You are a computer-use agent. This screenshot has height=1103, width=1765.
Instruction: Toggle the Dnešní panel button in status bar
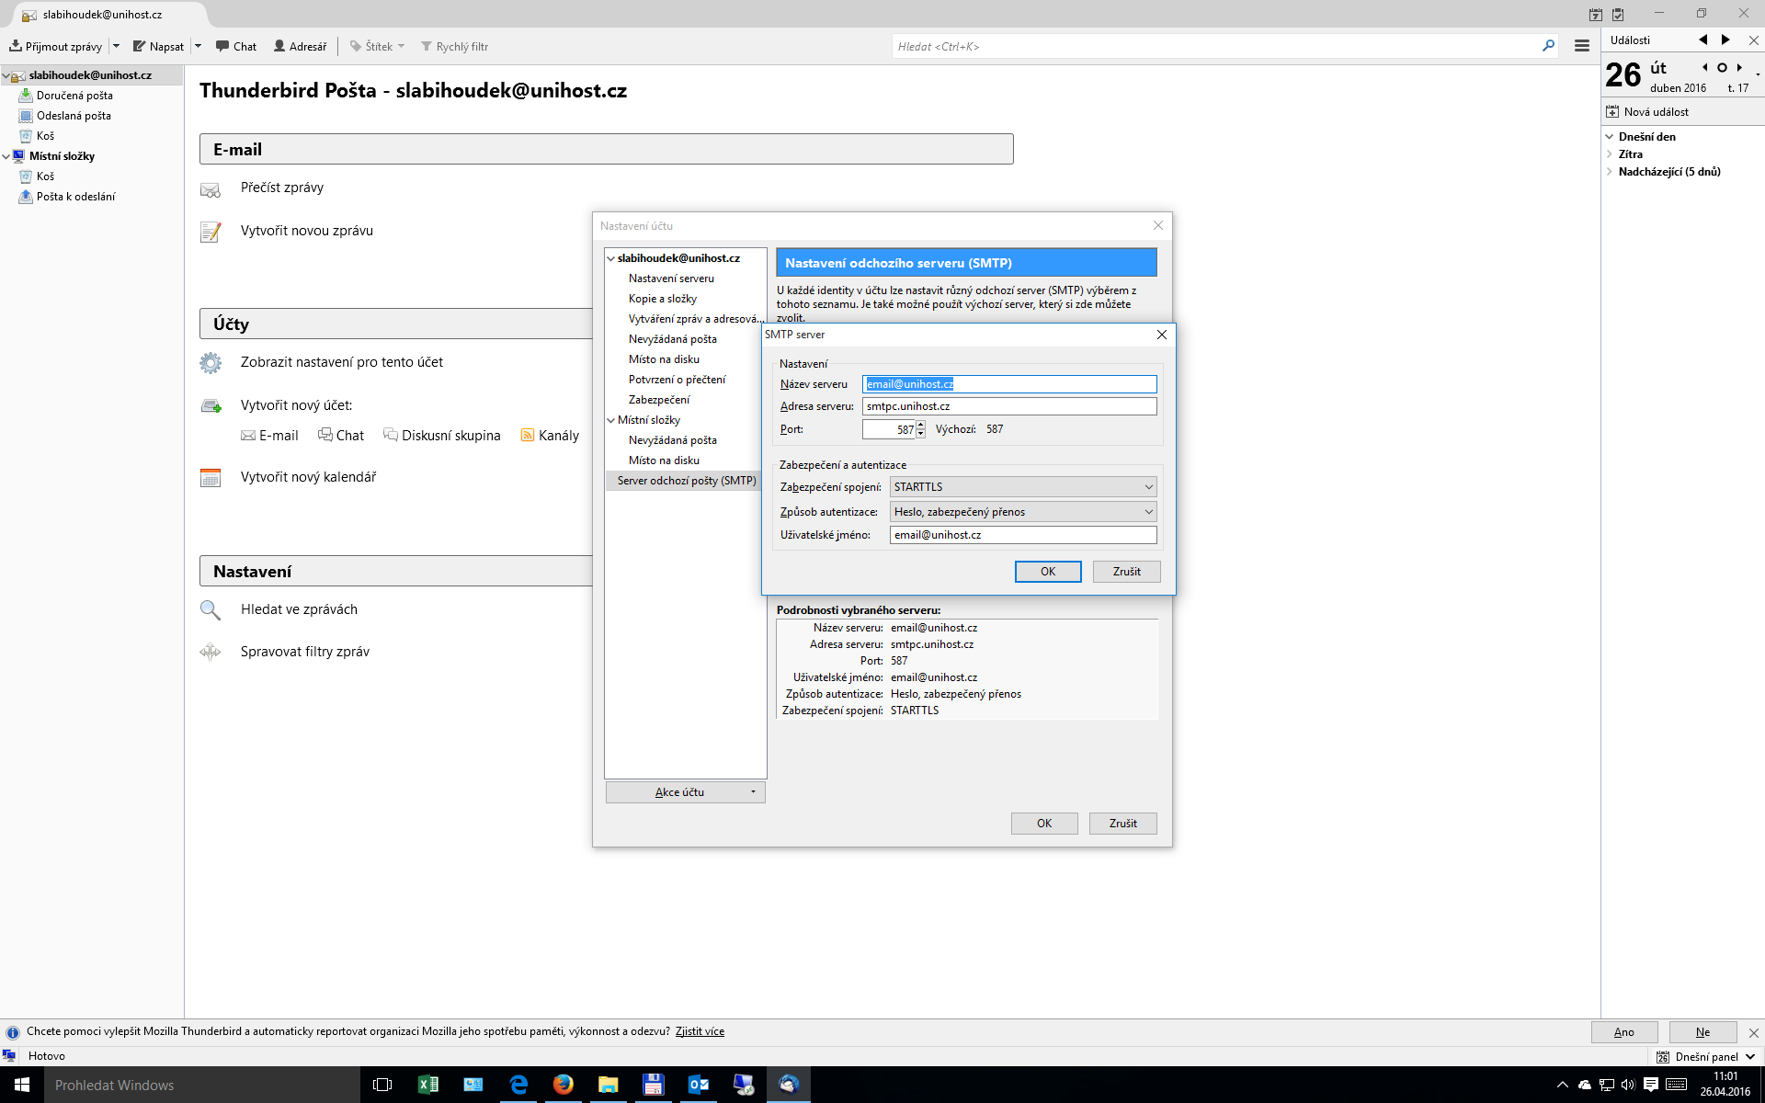1706,1057
